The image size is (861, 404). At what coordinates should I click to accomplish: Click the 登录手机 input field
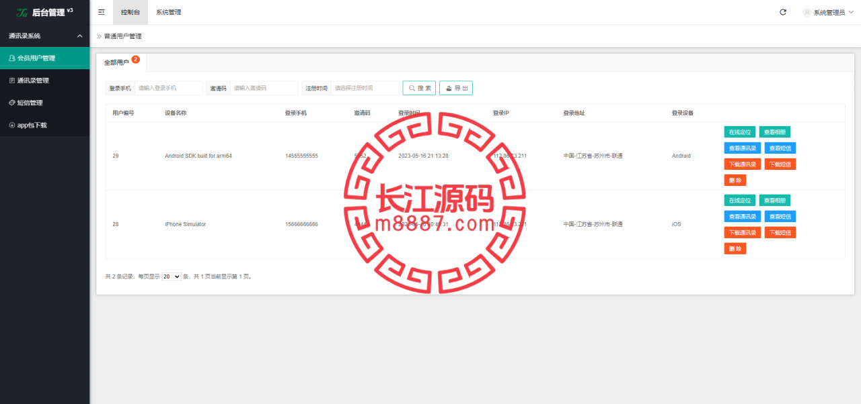point(168,88)
